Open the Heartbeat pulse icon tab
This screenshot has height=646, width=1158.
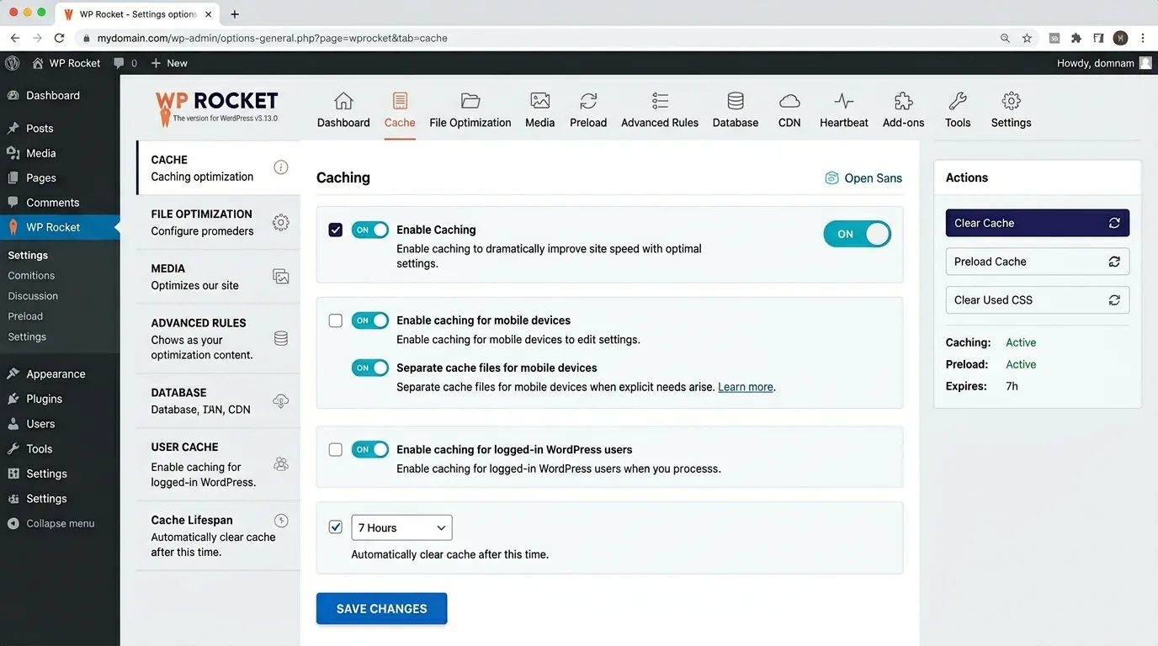[x=844, y=101]
